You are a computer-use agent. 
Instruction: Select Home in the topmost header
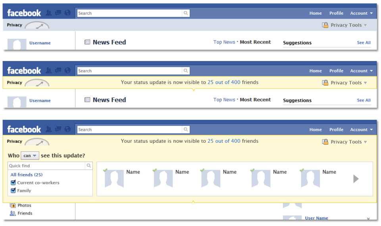pos(316,13)
